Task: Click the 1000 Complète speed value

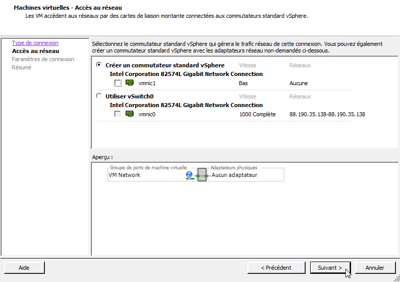Action: coord(257,114)
